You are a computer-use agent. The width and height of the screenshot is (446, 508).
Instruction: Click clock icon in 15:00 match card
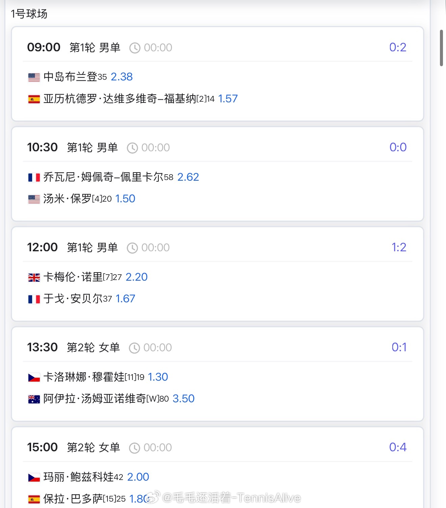[x=134, y=448]
